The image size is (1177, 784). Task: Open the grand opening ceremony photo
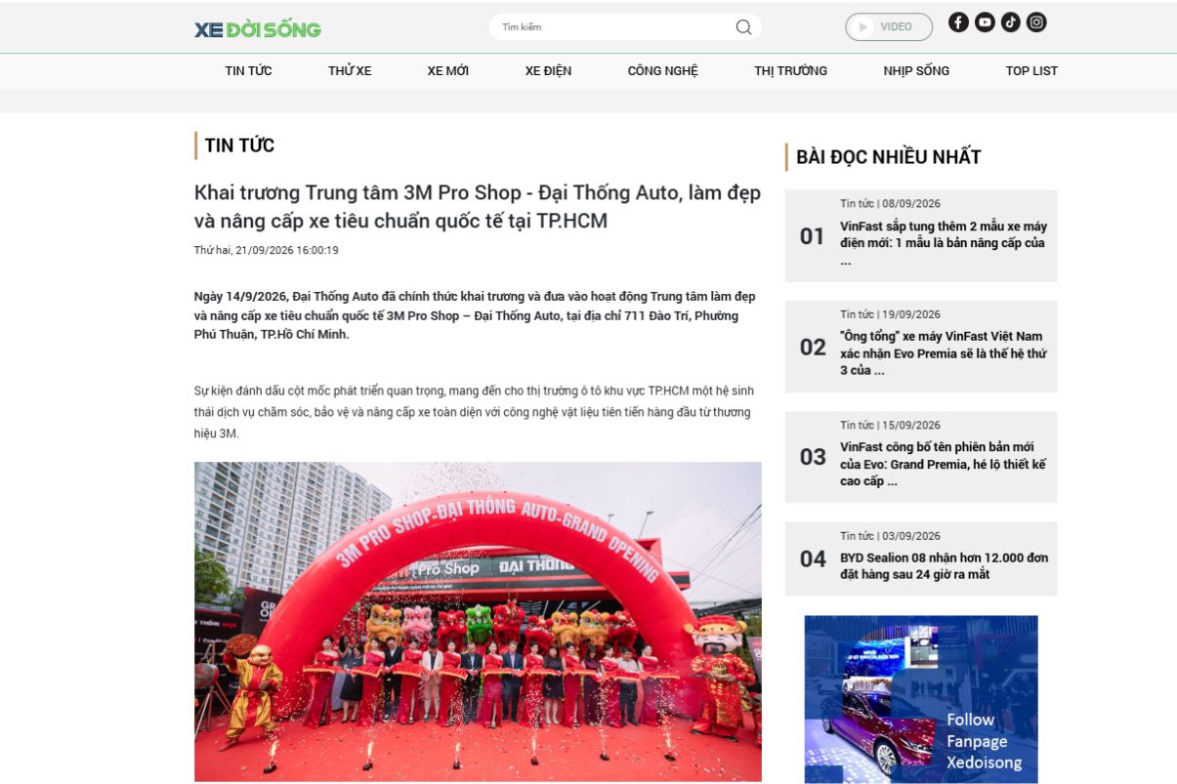(x=478, y=621)
